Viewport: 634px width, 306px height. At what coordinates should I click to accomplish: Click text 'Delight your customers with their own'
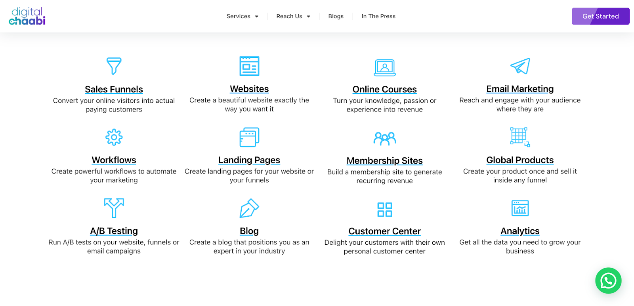(x=385, y=243)
